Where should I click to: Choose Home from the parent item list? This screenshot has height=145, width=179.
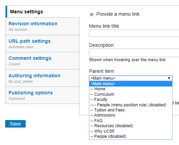[131, 89]
